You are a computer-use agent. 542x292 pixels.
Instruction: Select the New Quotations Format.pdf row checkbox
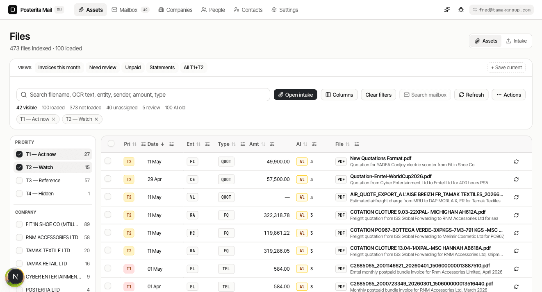tap(108, 161)
